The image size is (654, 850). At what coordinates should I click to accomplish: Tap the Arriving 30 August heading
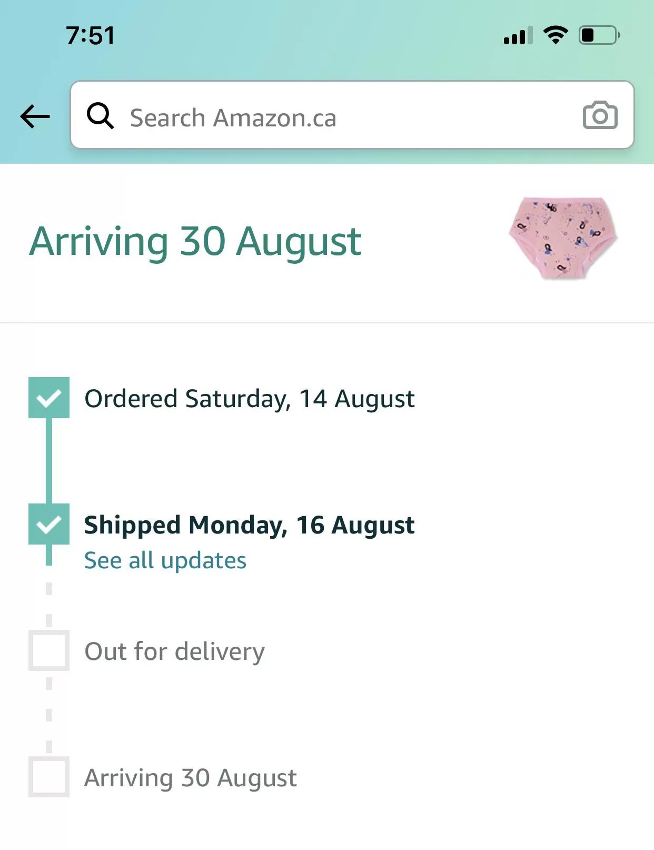click(195, 242)
